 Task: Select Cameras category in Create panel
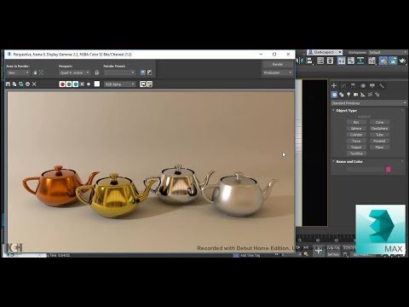click(355, 95)
